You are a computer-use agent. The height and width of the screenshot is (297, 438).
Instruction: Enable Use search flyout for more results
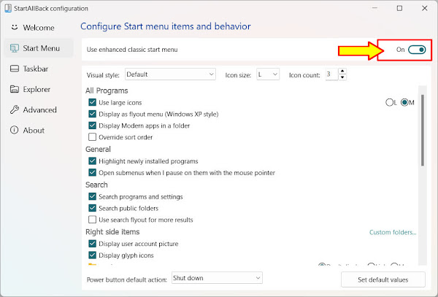click(x=92, y=220)
